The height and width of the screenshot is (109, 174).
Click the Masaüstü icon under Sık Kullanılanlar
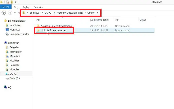click(7, 30)
